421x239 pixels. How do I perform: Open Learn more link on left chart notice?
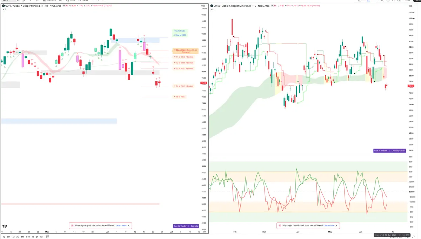coord(121,226)
